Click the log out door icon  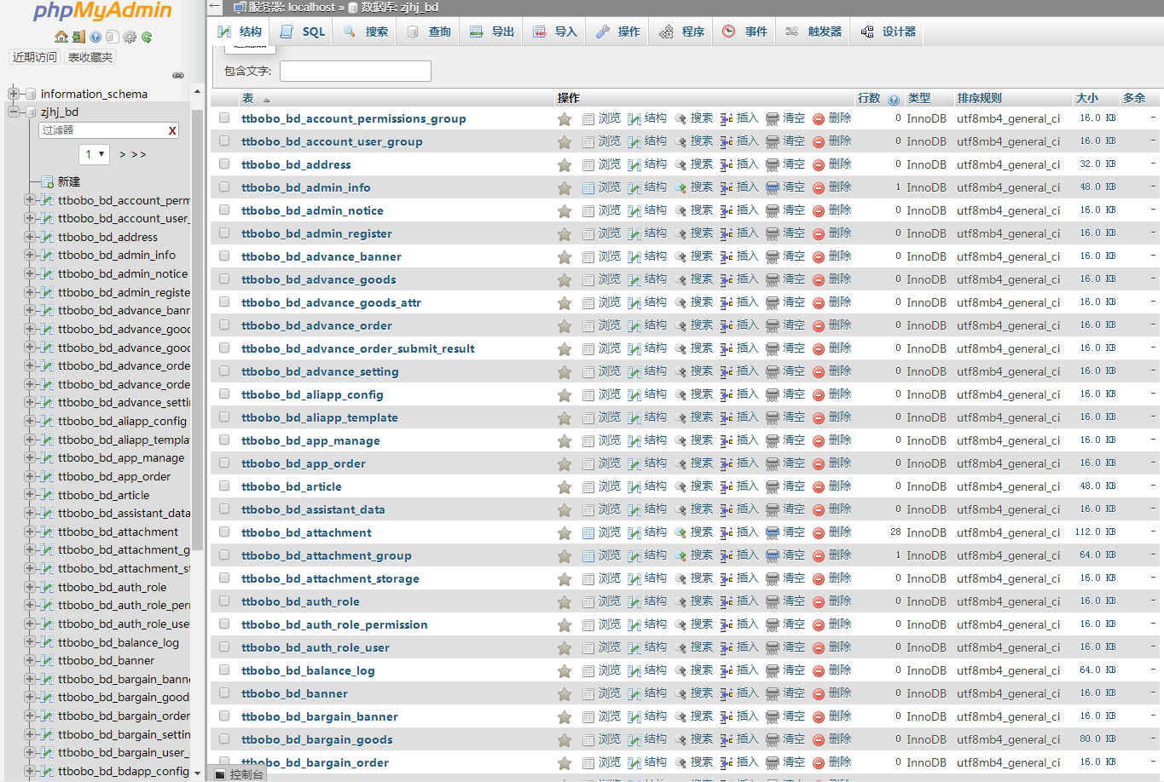pyautogui.click(x=78, y=37)
